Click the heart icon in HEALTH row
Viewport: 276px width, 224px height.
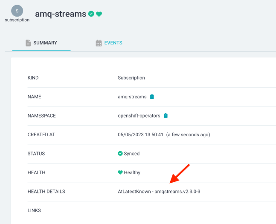tap(120, 172)
